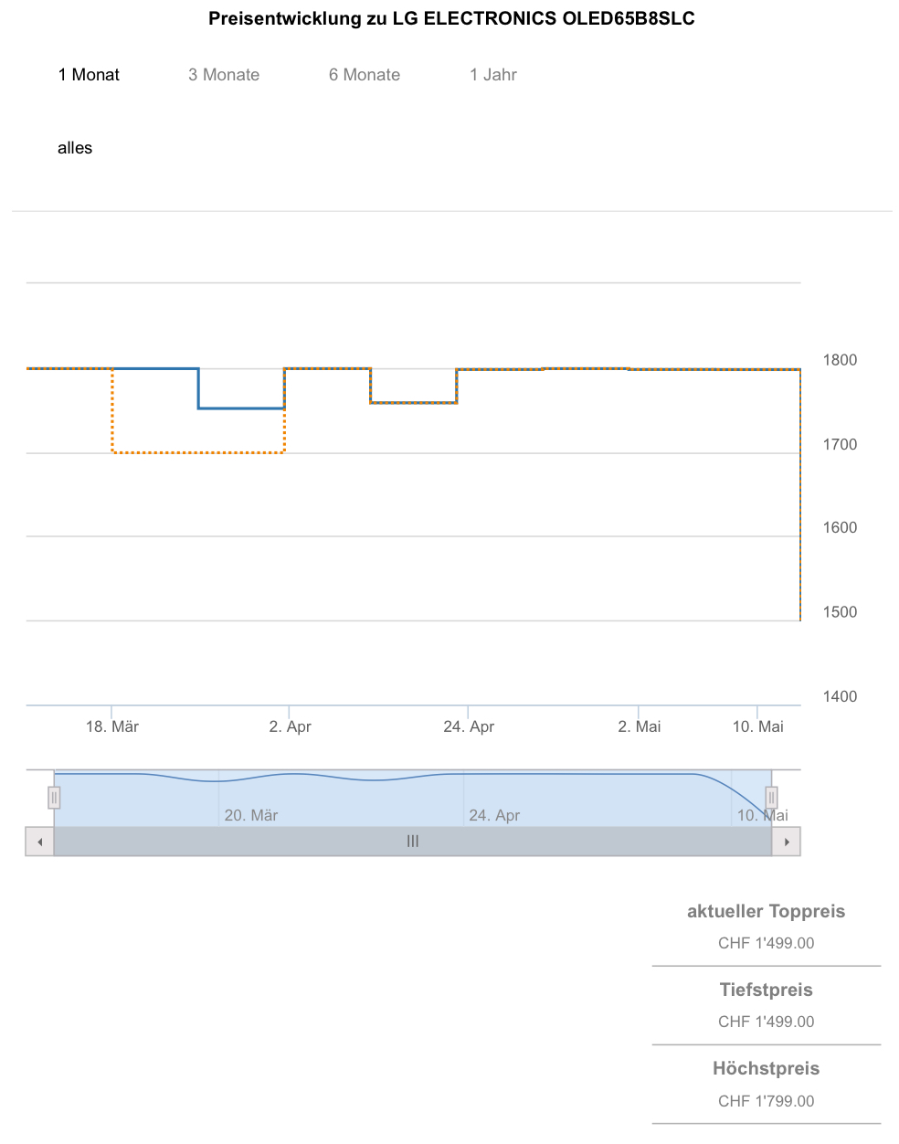Select the 1 Monat range
899x1144 pixels.
89,75
